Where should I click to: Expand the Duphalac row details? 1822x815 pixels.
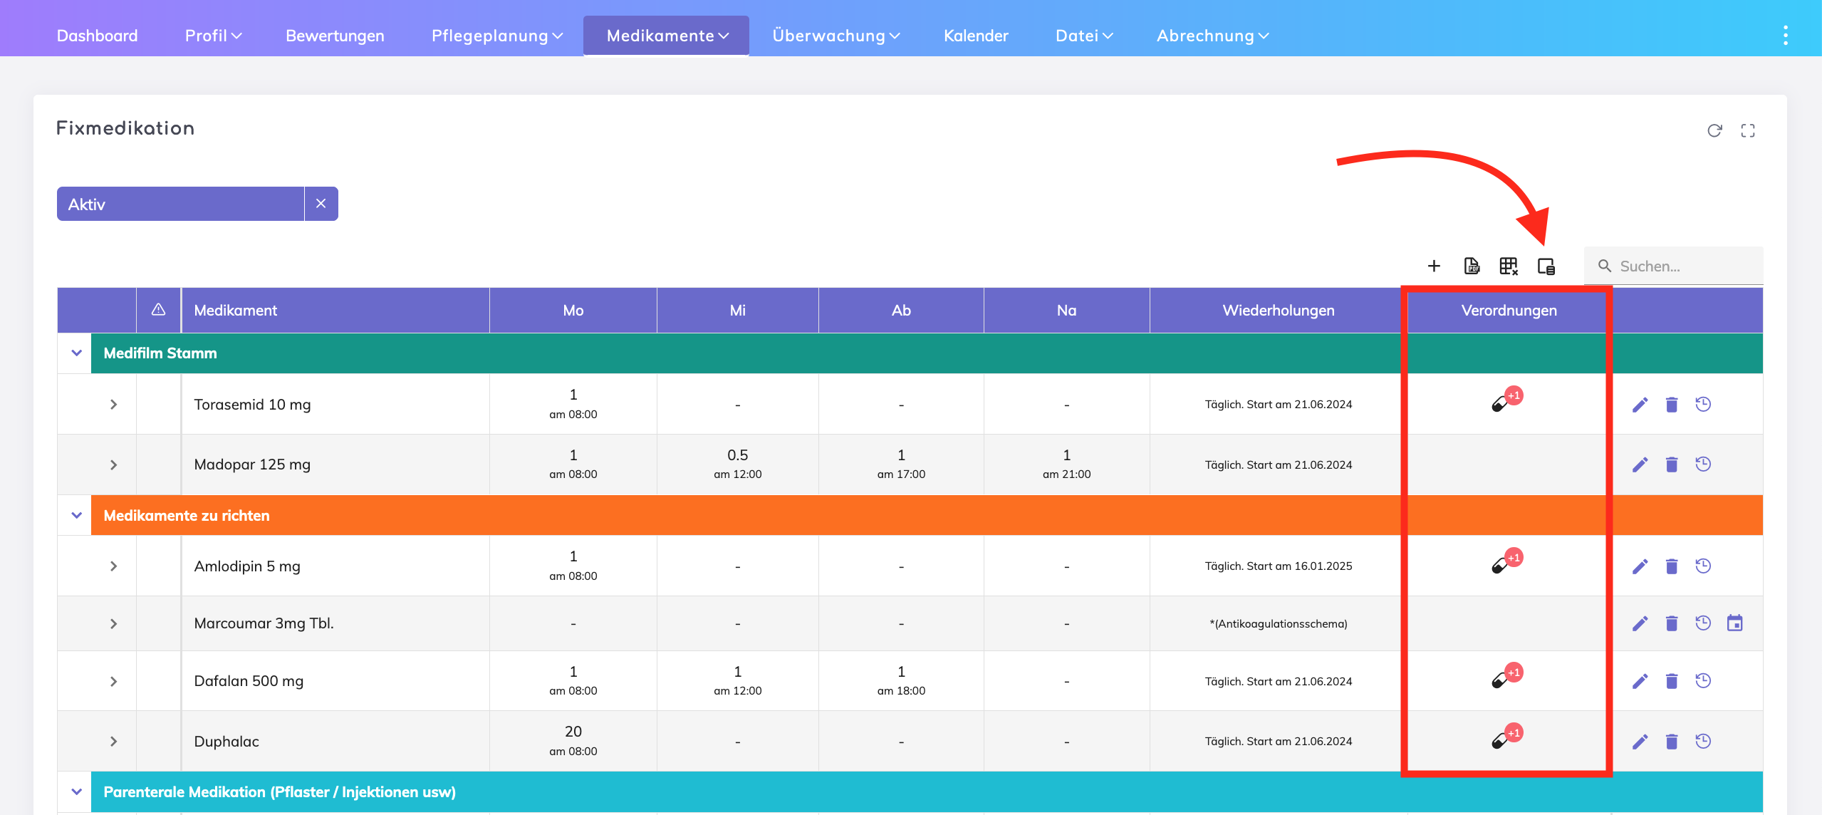point(113,742)
